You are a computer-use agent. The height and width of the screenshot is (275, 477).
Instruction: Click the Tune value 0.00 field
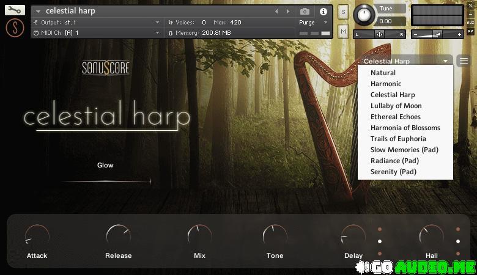(x=391, y=21)
